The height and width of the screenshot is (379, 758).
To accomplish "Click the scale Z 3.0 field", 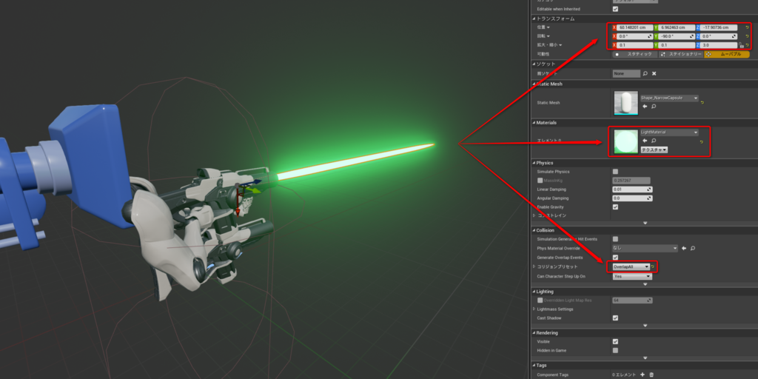I will 719,45.
